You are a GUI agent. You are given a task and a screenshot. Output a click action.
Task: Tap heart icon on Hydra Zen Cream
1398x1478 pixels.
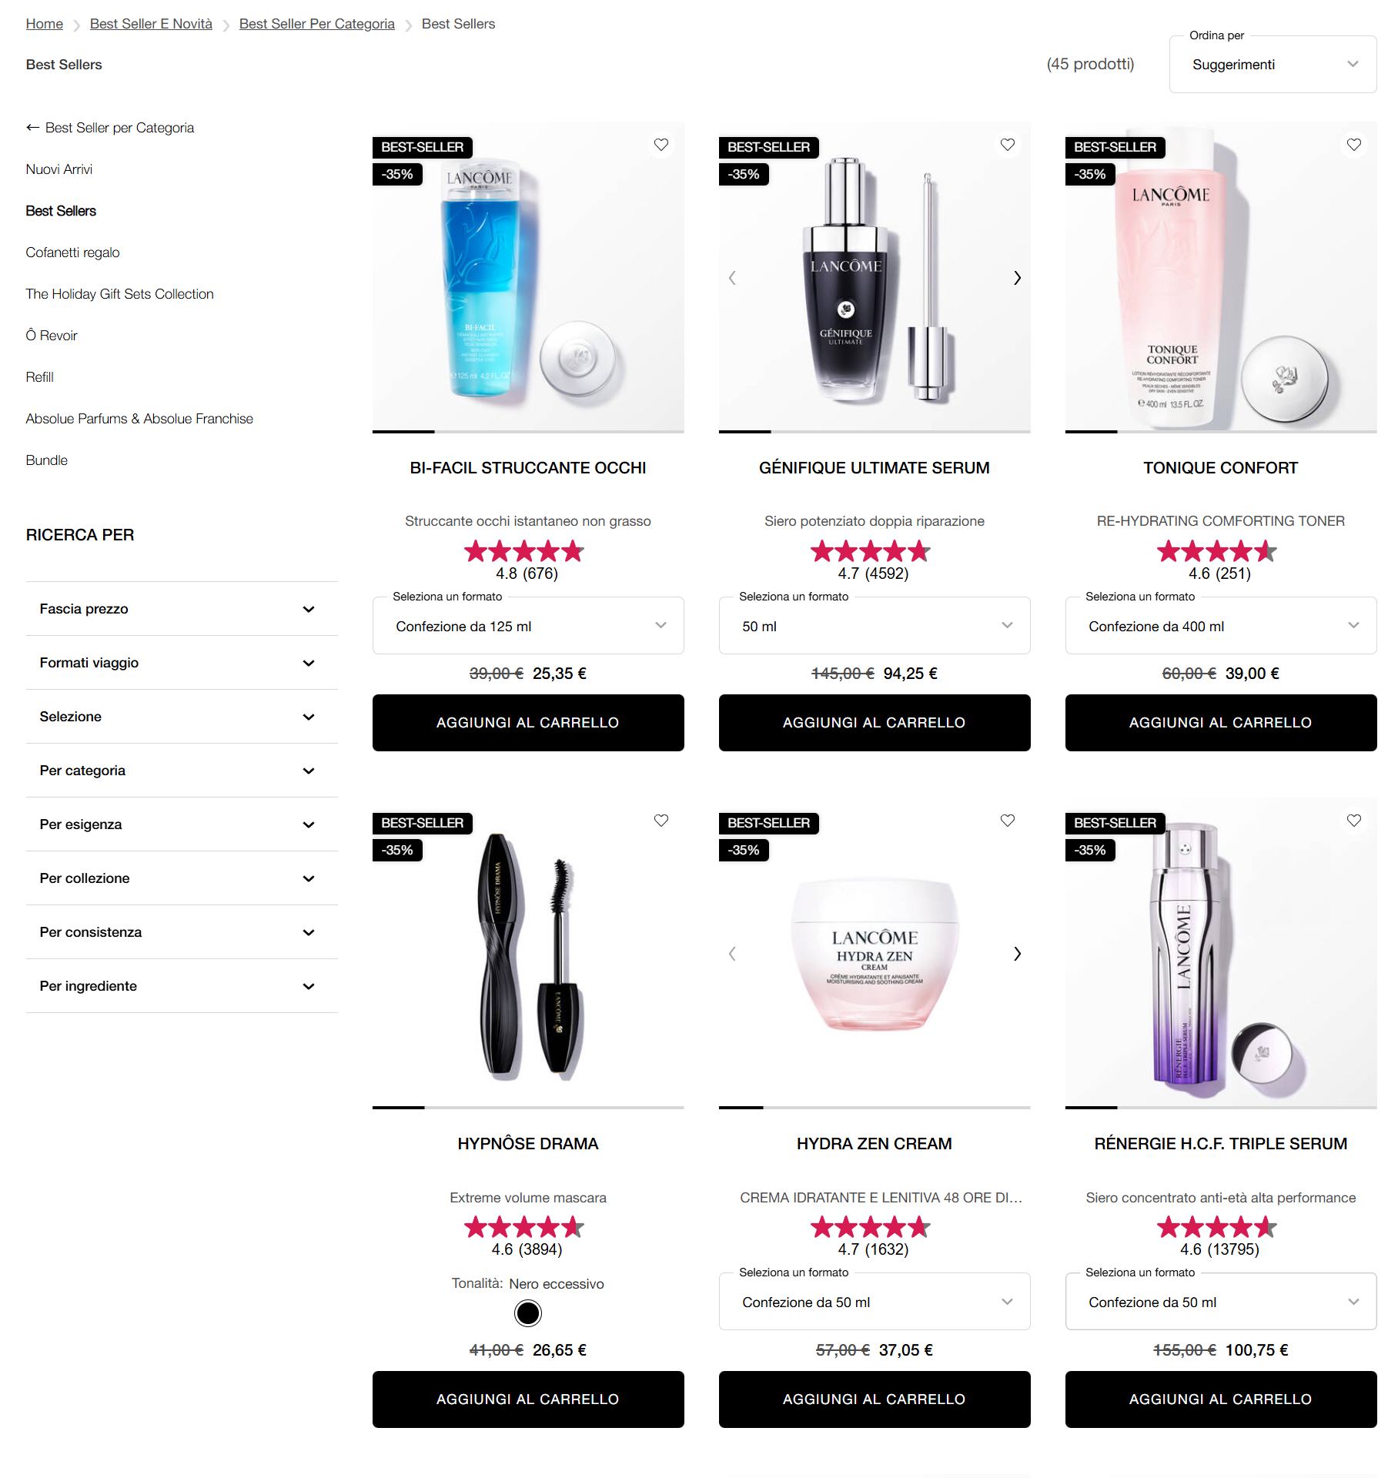[x=1008, y=821]
